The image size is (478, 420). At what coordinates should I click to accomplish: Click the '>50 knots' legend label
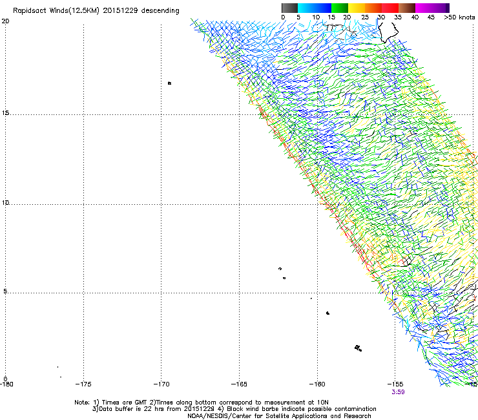click(459, 17)
